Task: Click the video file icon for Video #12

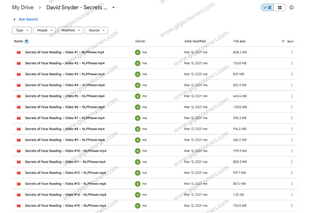Action: [x=19, y=173]
